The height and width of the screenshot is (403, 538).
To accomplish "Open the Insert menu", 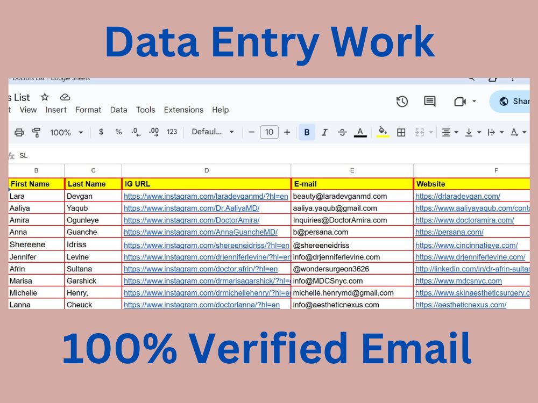I will pyautogui.click(x=56, y=110).
